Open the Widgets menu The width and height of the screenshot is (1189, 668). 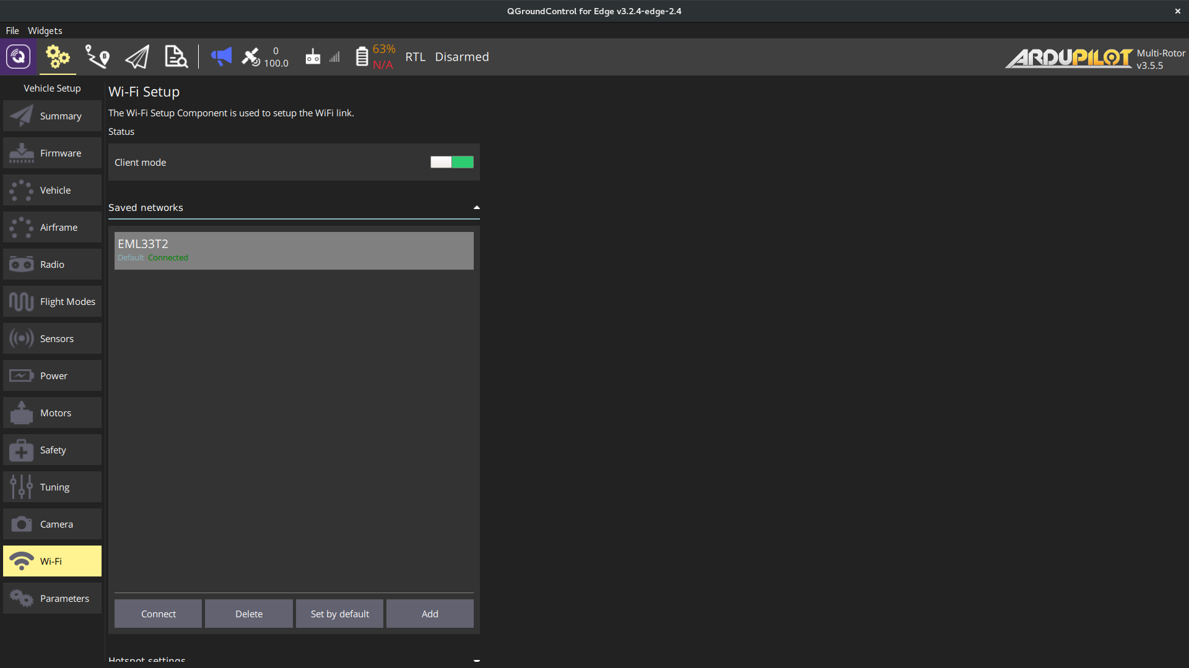coord(45,30)
